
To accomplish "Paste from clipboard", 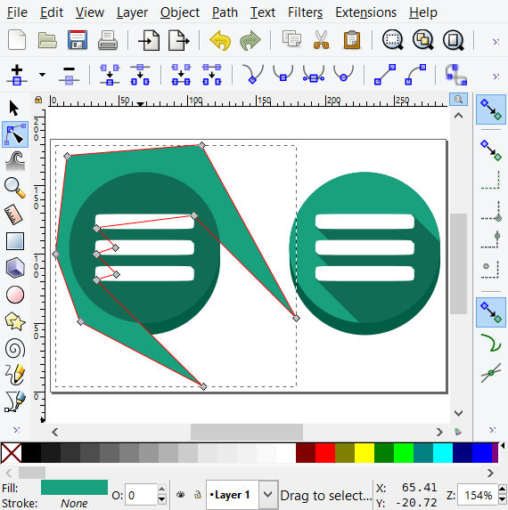I will 352,40.
